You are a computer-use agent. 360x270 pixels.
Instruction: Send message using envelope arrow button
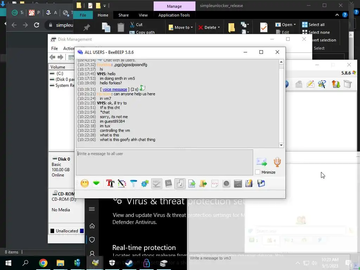coord(262,162)
